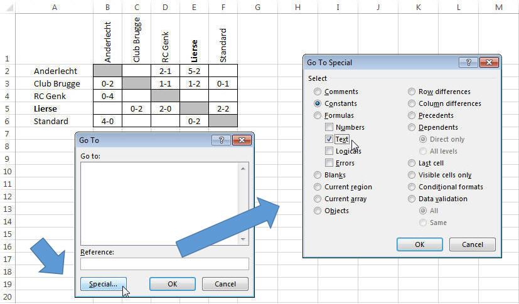The image size is (519, 304).
Task: Click the Go to list scroll up arrow
Action: click(x=243, y=169)
